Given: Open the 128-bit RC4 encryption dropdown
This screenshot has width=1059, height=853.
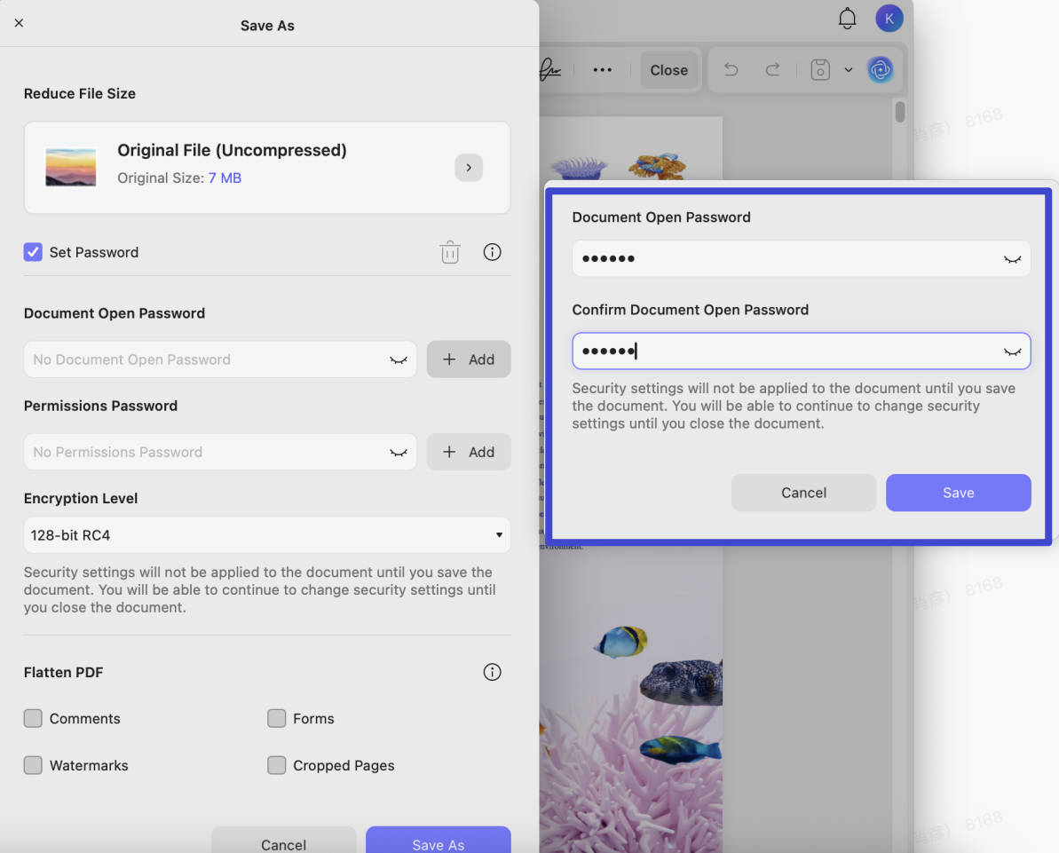Looking at the screenshot, I should pos(267,535).
